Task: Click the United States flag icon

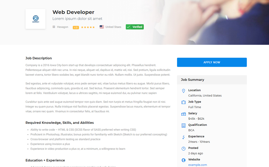Action: click(x=102, y=27)
